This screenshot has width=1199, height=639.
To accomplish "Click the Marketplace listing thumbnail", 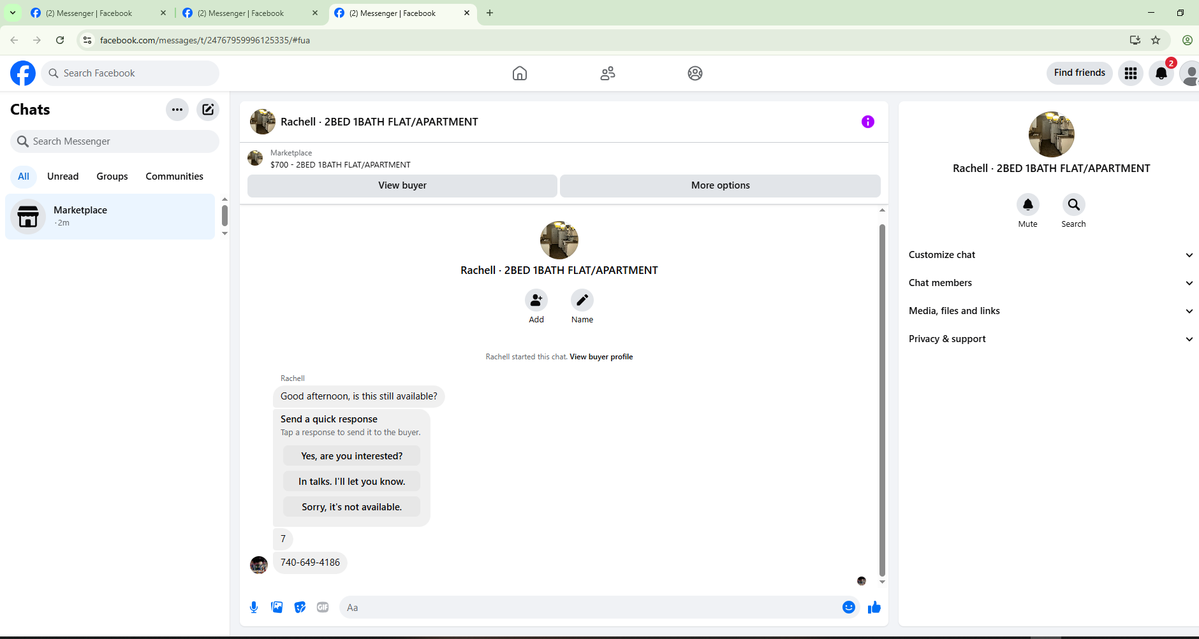I will [255, 158].
